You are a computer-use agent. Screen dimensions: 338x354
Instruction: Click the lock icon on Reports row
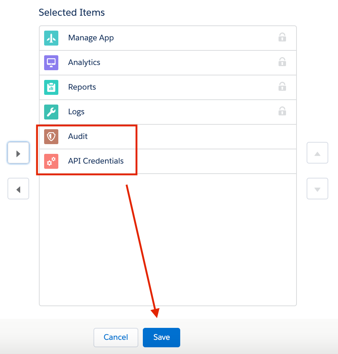tap(282, 87)
